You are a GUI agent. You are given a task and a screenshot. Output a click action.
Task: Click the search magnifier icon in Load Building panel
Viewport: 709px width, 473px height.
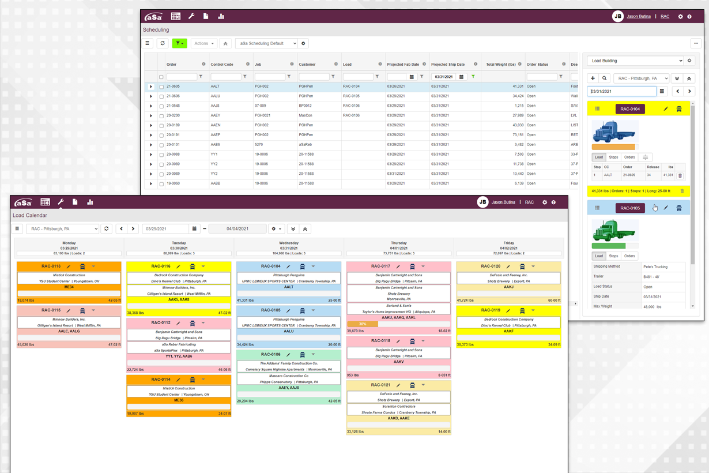[x=604, y=78]
